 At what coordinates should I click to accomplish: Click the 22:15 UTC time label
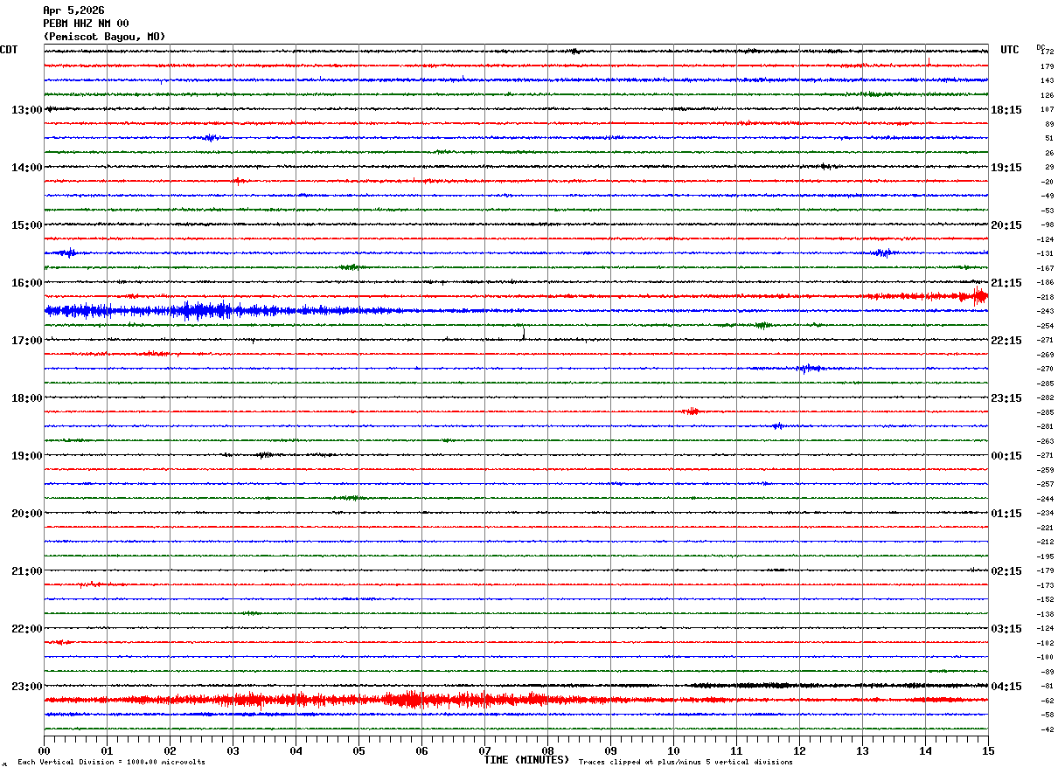(1006, 341)
